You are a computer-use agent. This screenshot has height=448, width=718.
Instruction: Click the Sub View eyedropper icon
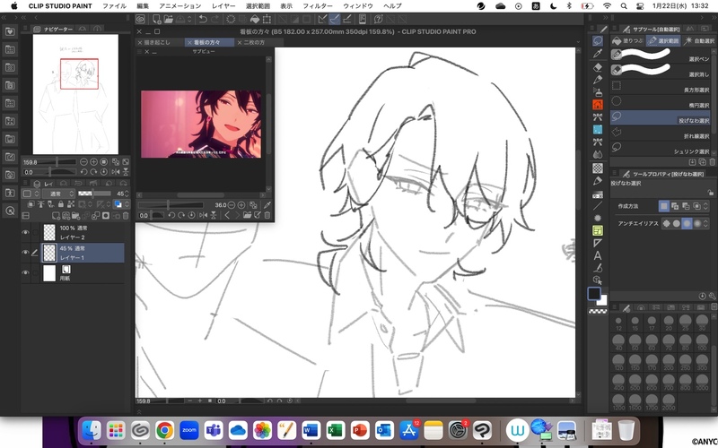point(267,205)
